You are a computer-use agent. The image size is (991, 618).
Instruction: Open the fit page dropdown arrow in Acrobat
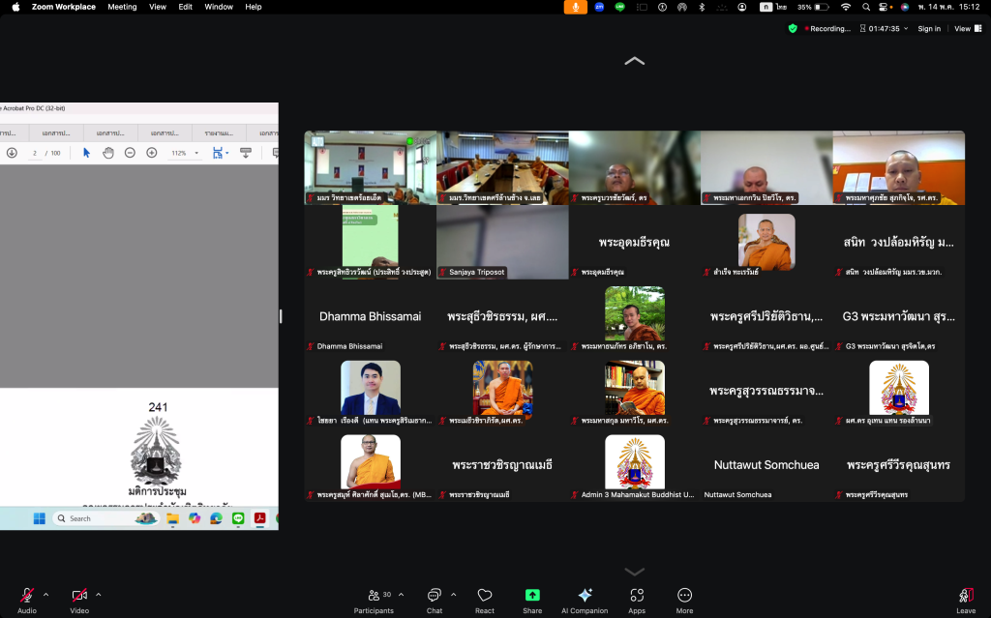[x=226, y=153]
